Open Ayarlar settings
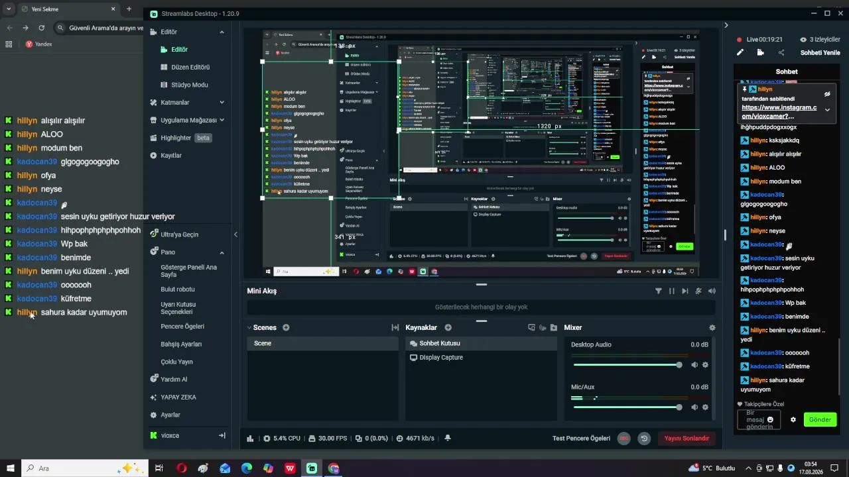Viewport: 849px width, 477px height. pos(170,415)
